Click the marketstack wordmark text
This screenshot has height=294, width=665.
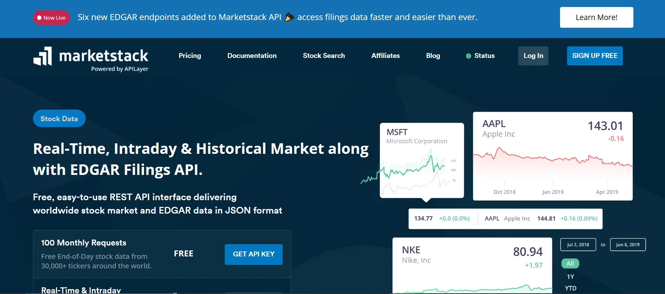pos(104,55)
